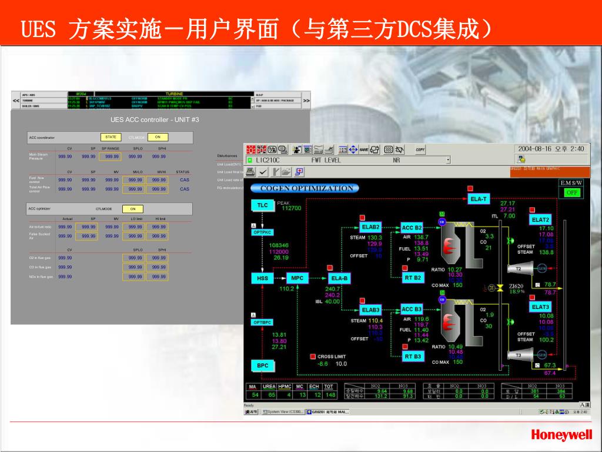The height and width of the screenshot is (452, 602).
Task: Click the ACC B2 block button
Action: [412, 228]
